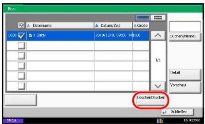Sort by Größe column
This screenshot has width=205, height=124.
pyautogui.click(x=141, y=25)
